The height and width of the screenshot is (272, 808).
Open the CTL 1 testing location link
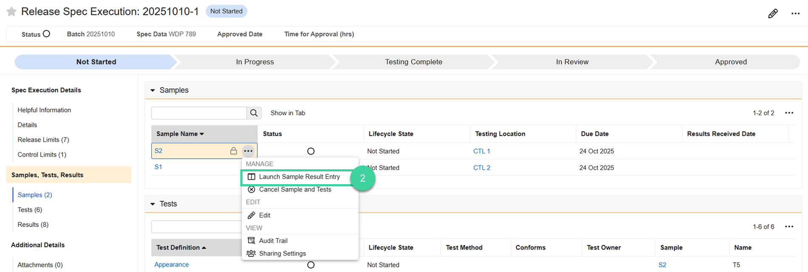[481, 151]
